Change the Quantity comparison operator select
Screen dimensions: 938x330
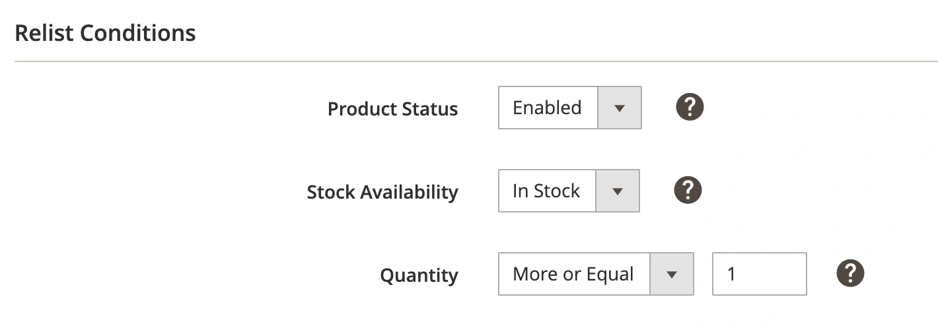[x=595, y=274]
